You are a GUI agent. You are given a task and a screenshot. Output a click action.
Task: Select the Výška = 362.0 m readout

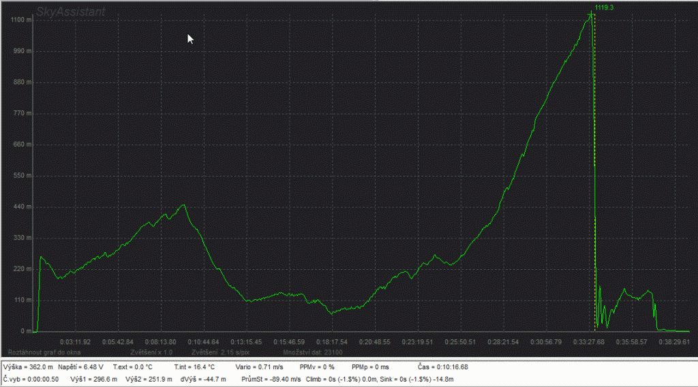coord(28,367)
